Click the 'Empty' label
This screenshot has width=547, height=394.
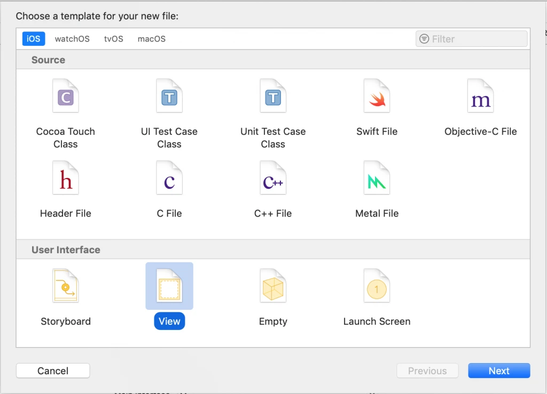[x=273, y=321]
